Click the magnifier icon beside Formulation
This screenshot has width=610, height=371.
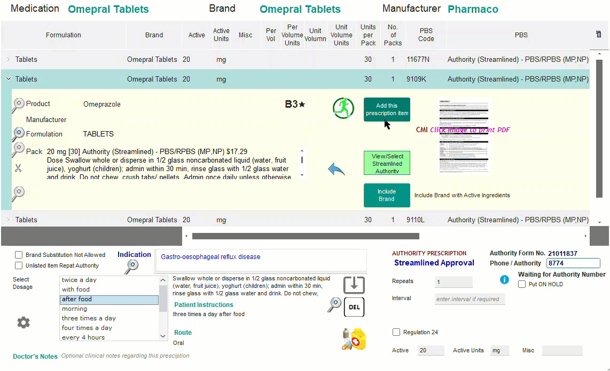[18, 134]
